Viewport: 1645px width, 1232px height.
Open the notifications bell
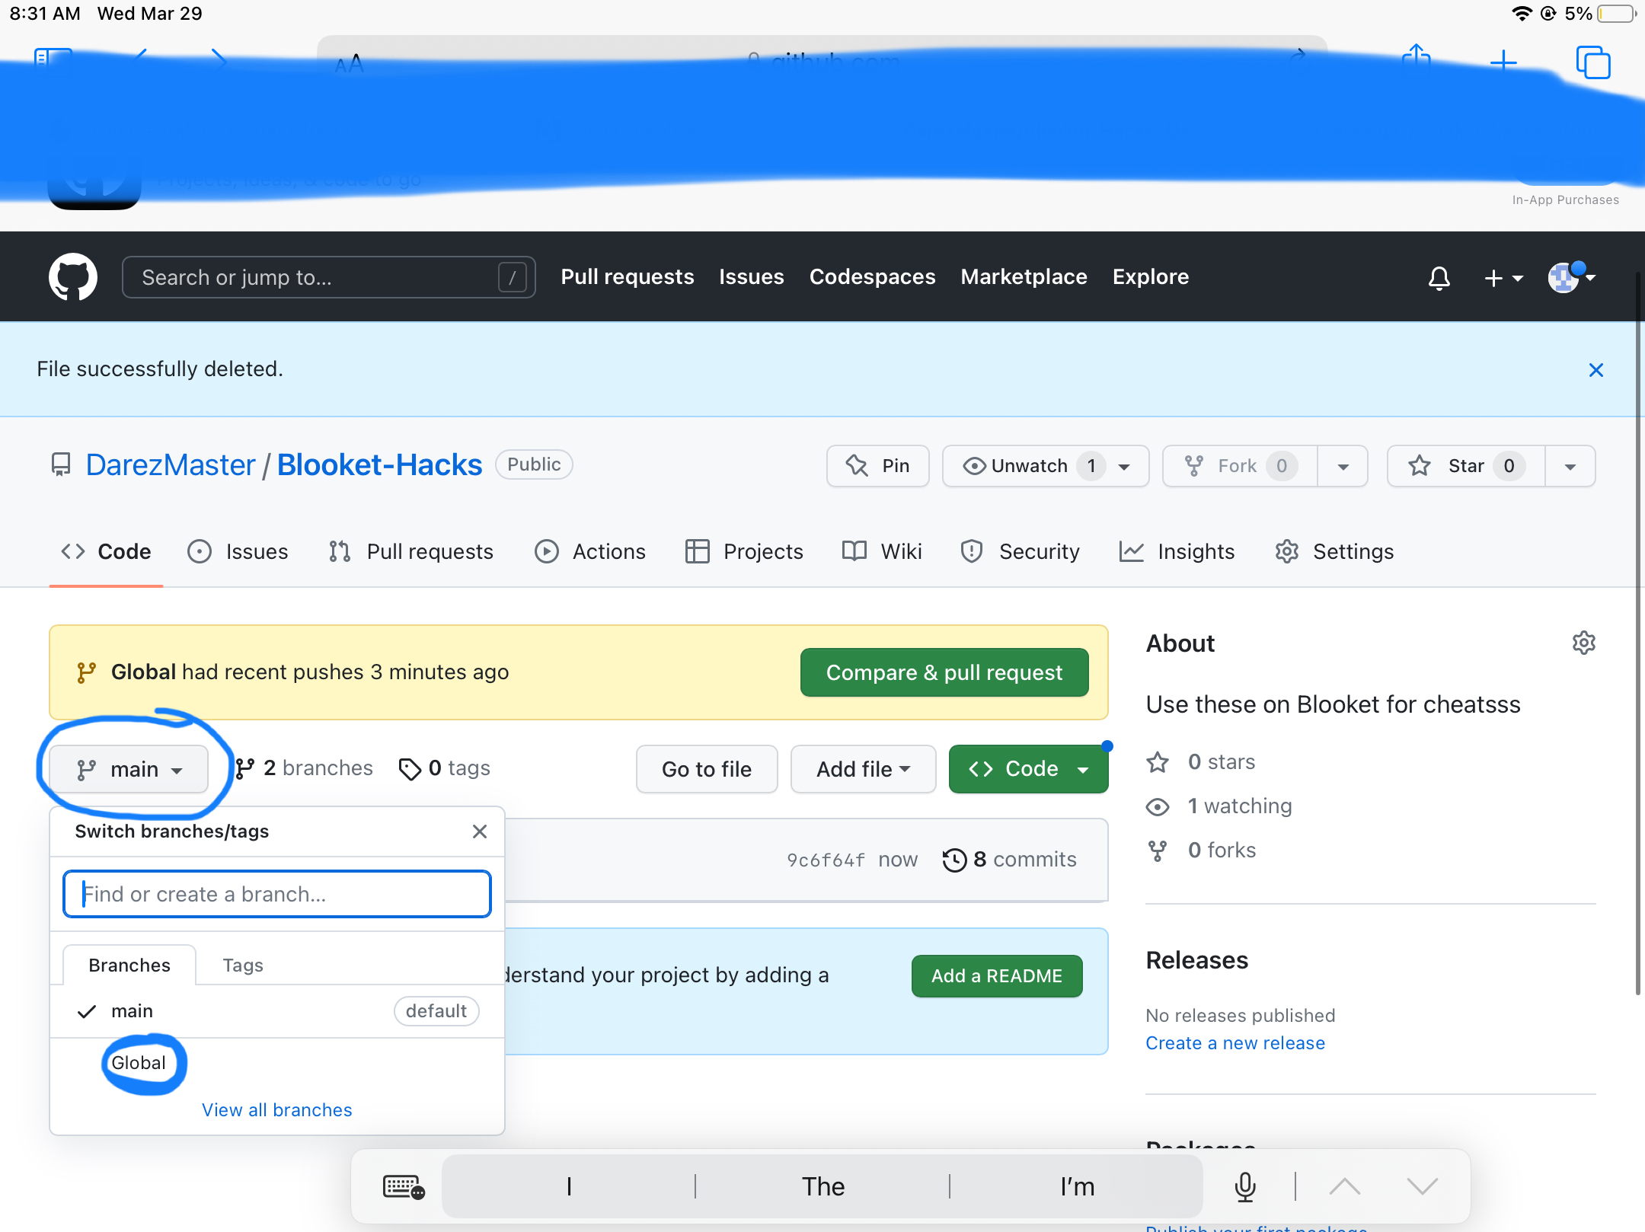tap(1439, 277)
